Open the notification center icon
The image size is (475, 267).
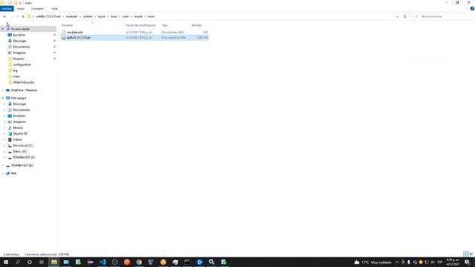click(467, 262)
